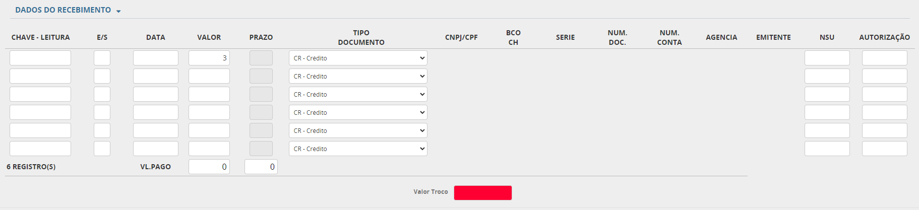Click the prazo total field beside VL.PAGO
This screenshot has height=210, width=919.
coord(261,167)
